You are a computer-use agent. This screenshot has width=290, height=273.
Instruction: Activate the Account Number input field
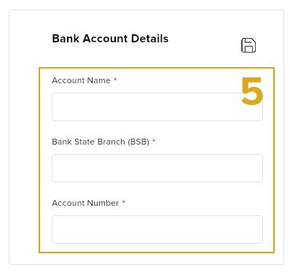[x=157, y=229]
